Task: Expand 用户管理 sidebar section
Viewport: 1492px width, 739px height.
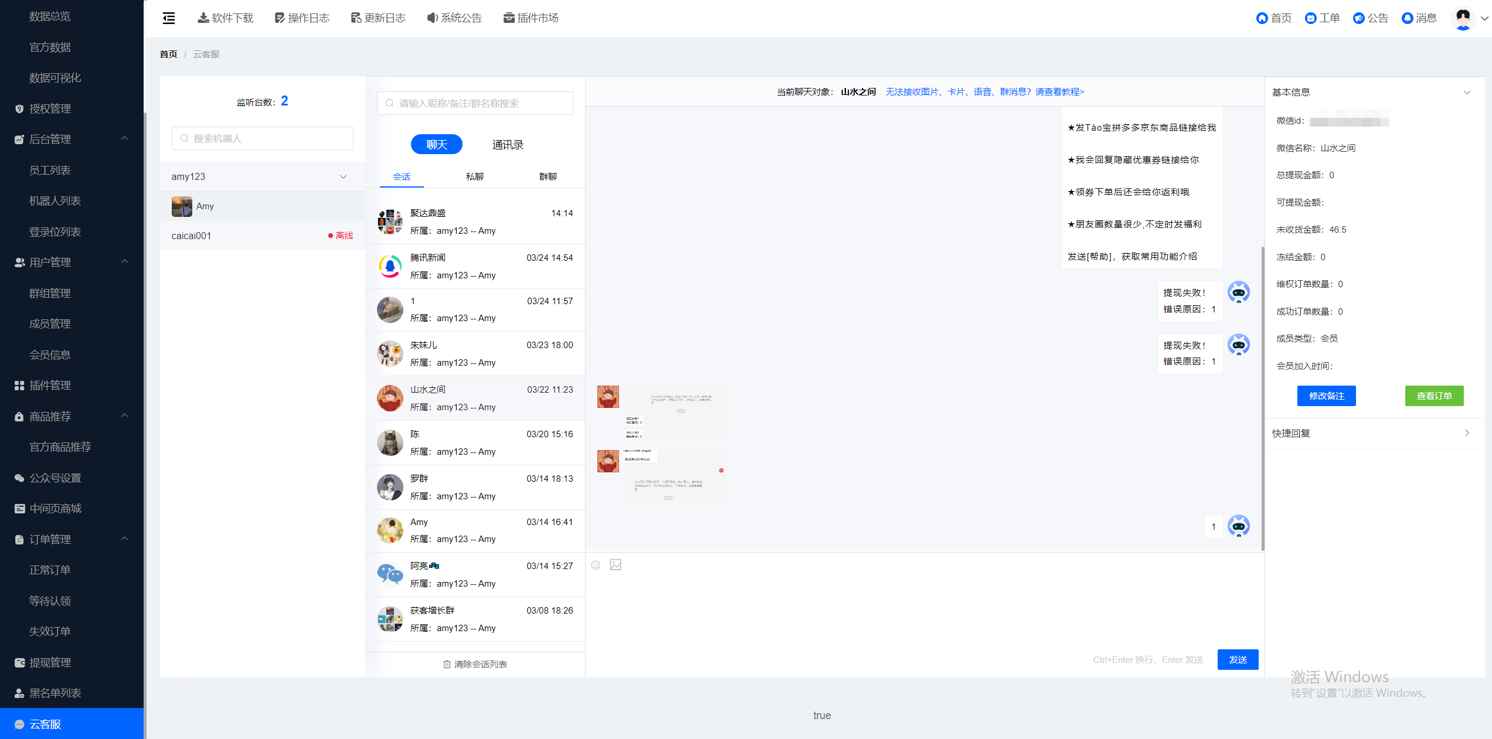Action: point(72,261)
